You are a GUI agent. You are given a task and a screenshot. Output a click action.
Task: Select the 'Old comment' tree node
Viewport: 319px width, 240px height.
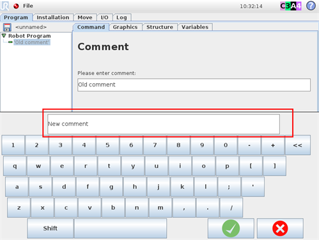pos(32,42)
